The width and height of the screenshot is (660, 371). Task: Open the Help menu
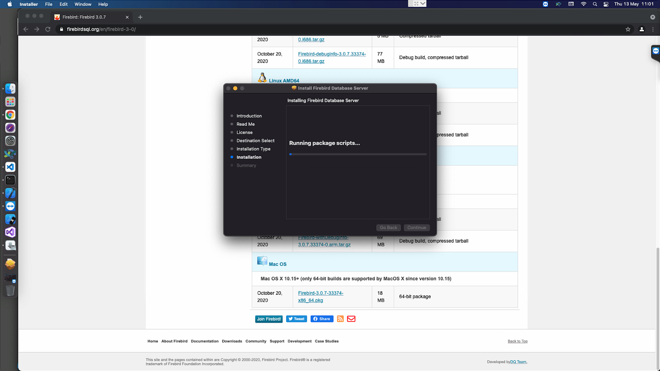[103, 4]
